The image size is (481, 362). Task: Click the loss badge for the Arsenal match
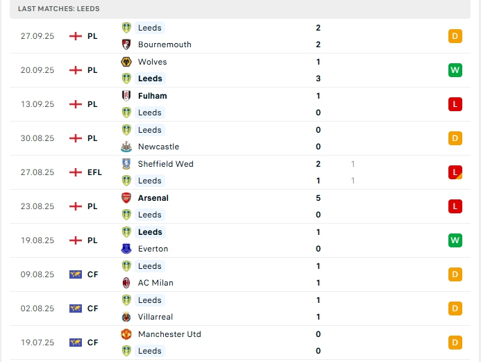tap(455, 206)
